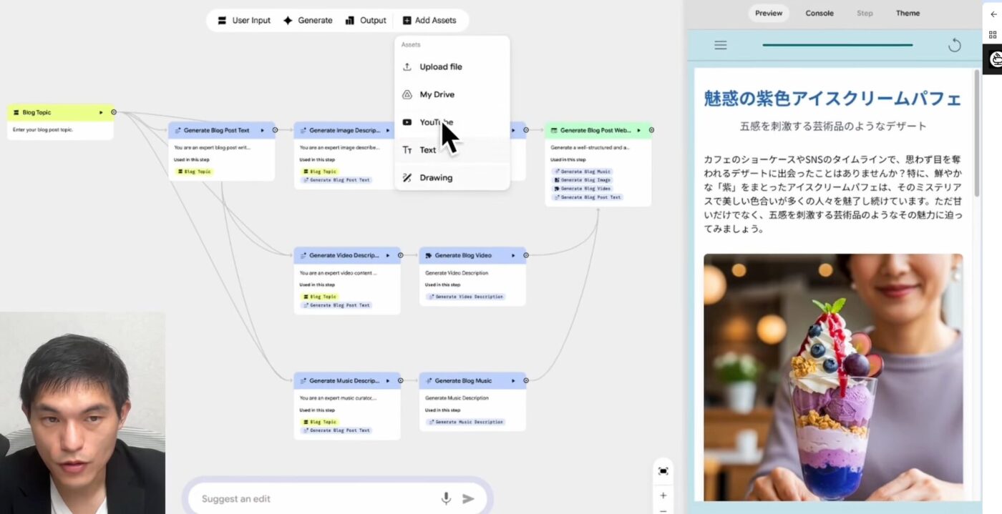Click the fit-to-screen canvas icon
This screenshot has width=1002, height=514.
coord(663,470)
